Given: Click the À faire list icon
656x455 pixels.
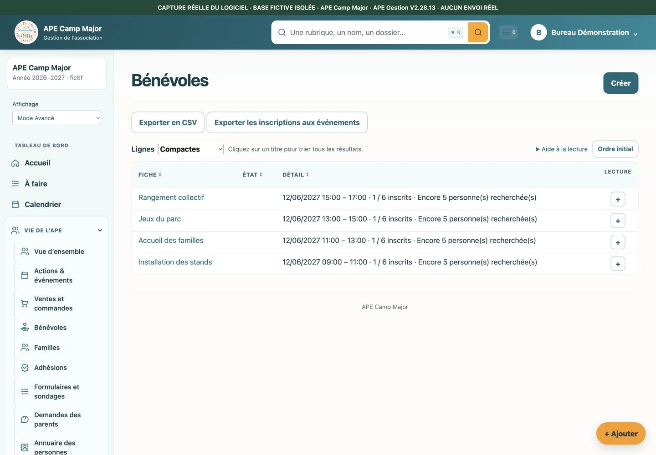Looking at the screenshot, I should click(15, 184).
